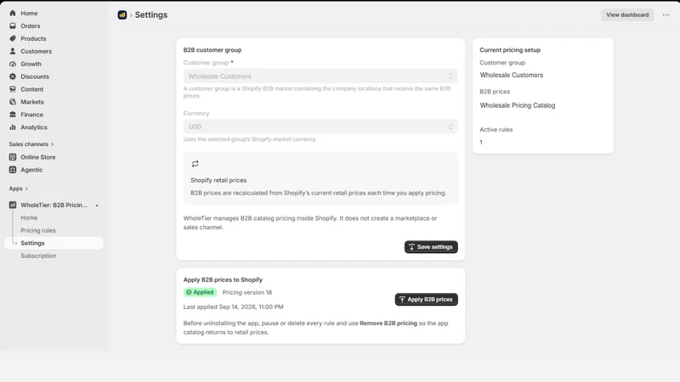Click the Pricing version 18 text
Viewport: 680px width, 382px height.
tap(247, 292)
